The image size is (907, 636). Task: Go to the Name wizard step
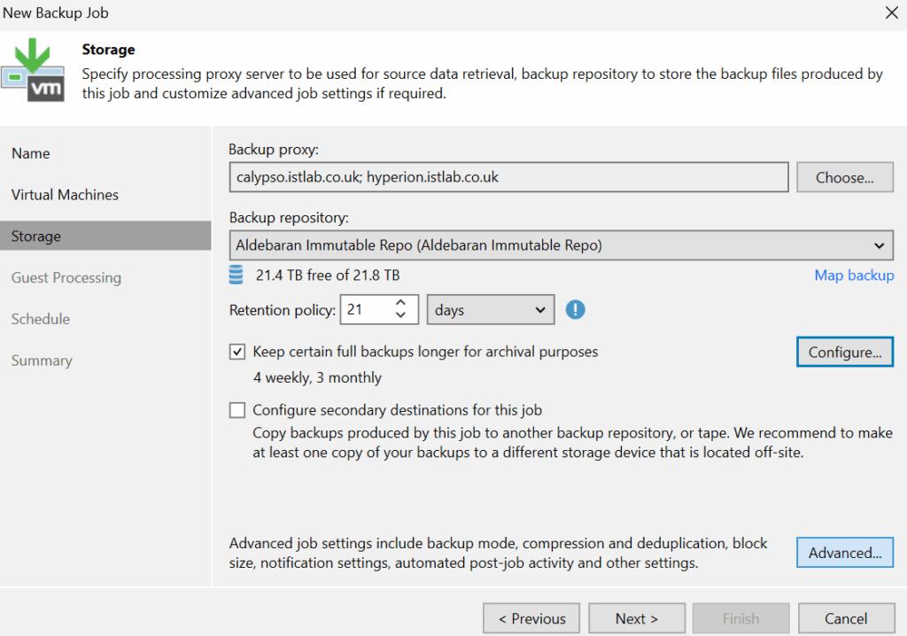(31, 153)
